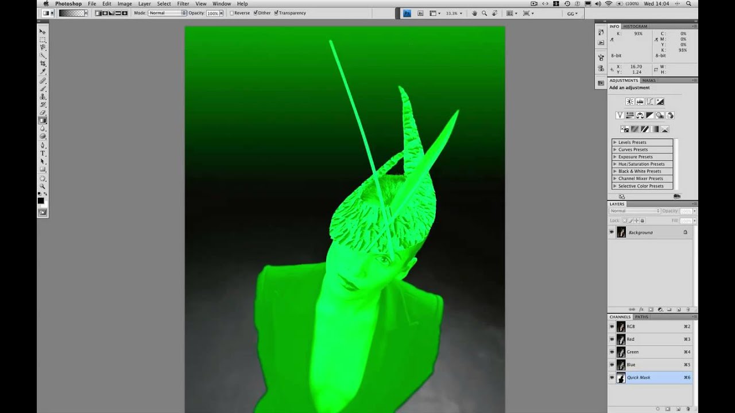
Task: Select the Brush tool
Action: coord(42,88)
